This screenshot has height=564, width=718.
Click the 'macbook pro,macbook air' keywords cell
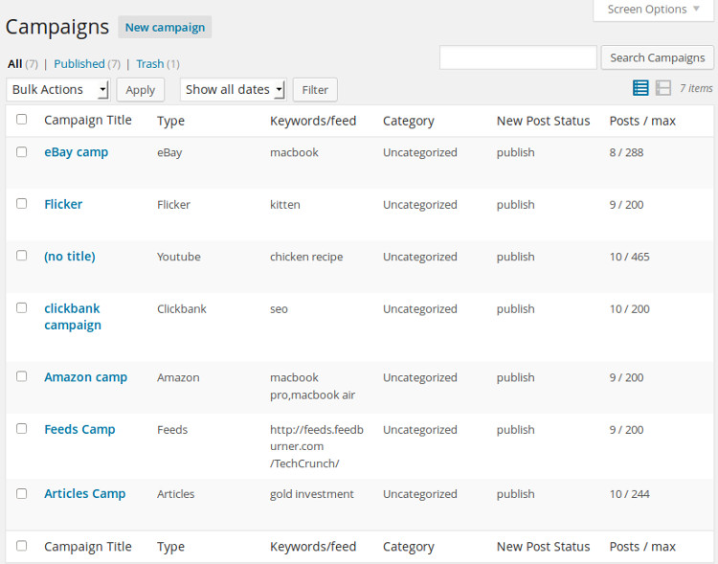(312, 386)
